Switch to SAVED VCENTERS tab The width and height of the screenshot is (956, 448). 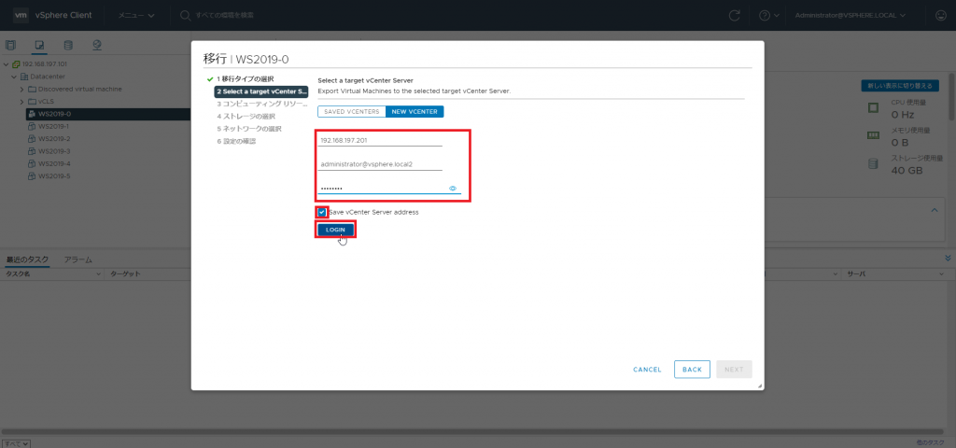[352, 112]
